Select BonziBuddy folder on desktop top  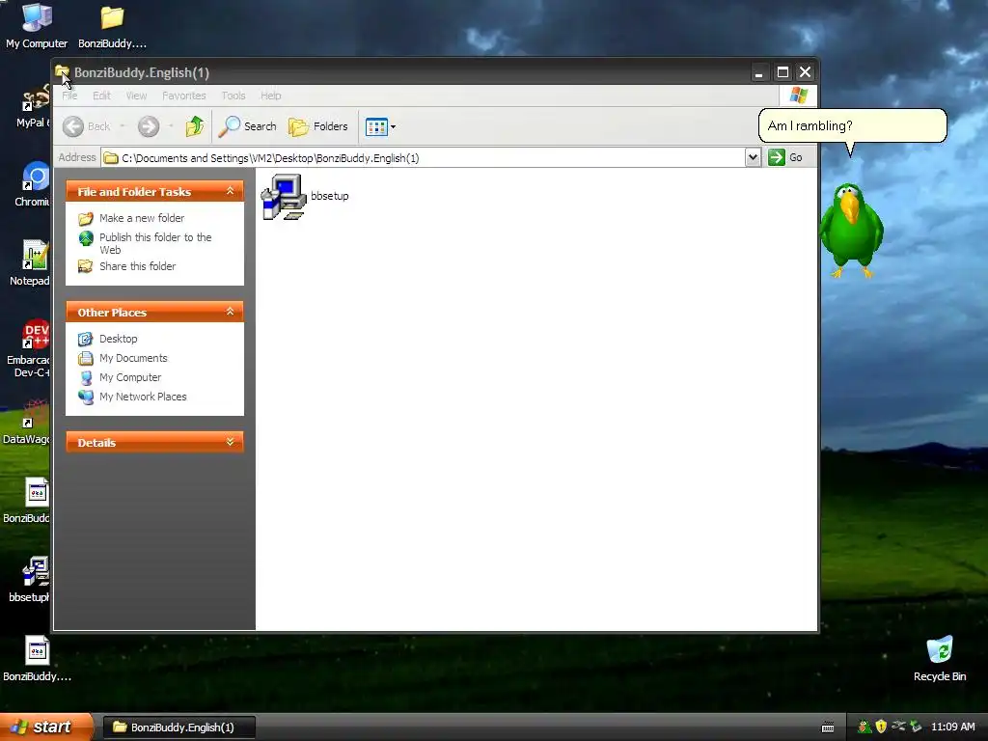coord(112,26)
